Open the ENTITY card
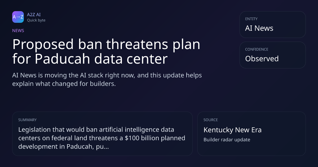 [x=273, y=24]
